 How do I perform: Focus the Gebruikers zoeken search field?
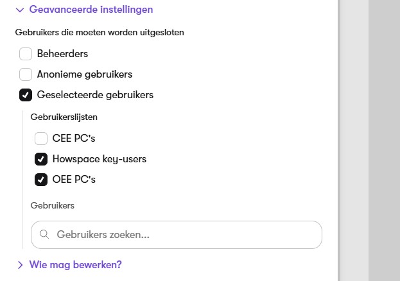click(177, 235)
